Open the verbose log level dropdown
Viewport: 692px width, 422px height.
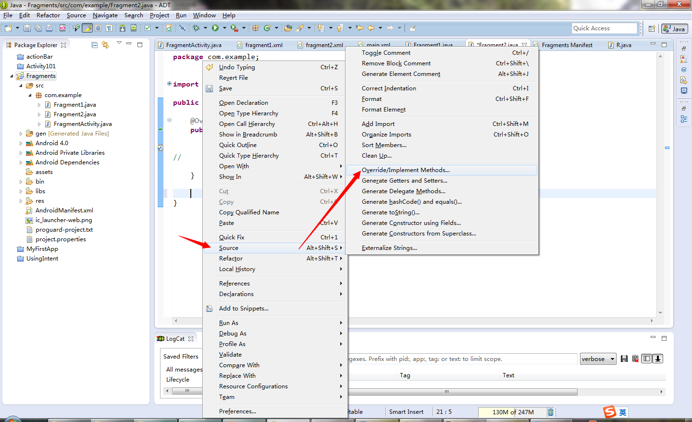pos(598,359)
